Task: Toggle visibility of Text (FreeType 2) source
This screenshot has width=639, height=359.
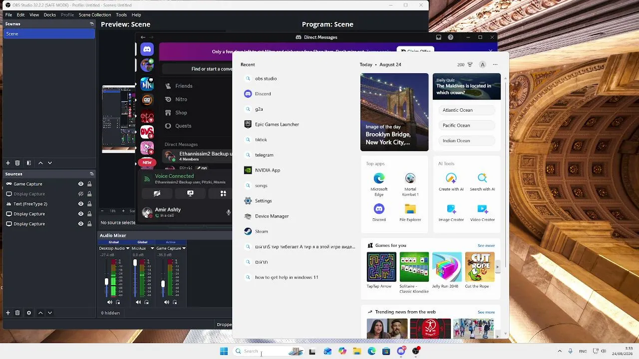Action: [x=81, y=204]
